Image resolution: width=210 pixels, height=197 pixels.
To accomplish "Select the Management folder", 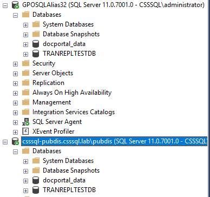I will pyautogui.click(x=51, y=102).
